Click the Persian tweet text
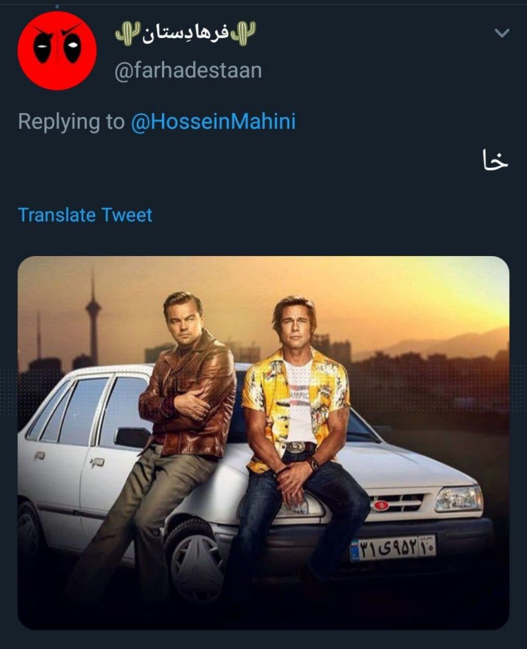Viewport: 527px width, 649px height. click(495, 161)
